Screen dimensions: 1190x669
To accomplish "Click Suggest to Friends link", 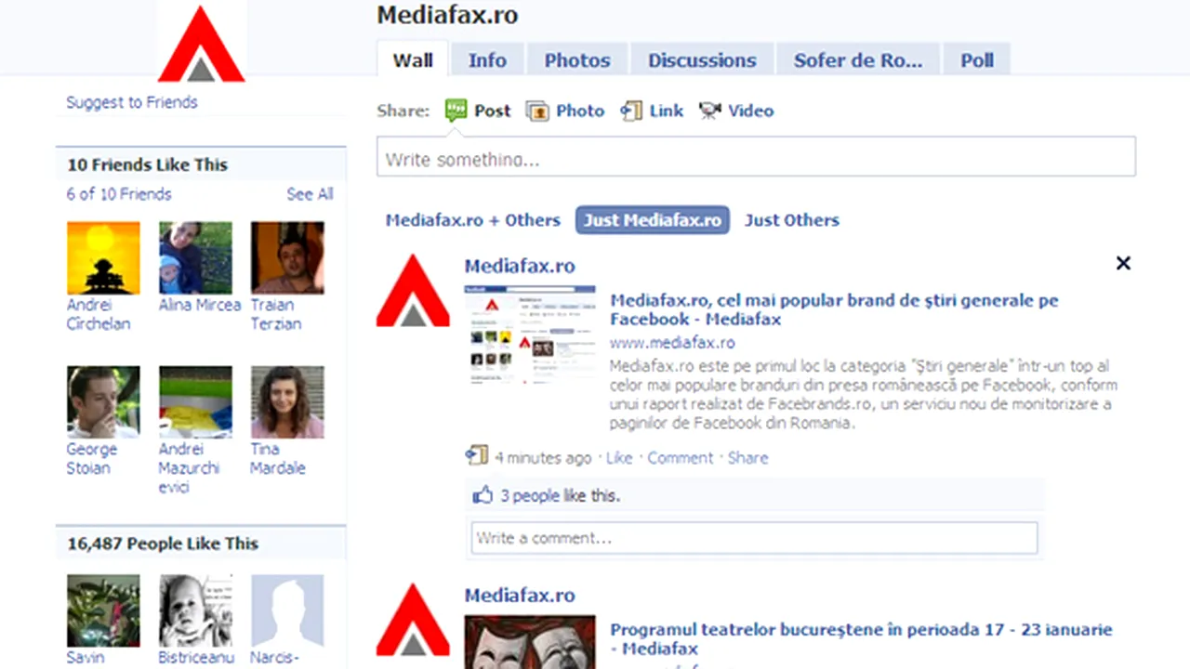I will click(x=132, y=102).
